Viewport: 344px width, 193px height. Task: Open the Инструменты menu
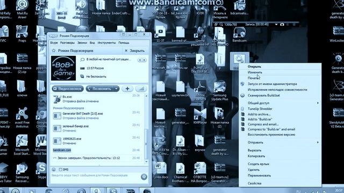coord(106,43)
